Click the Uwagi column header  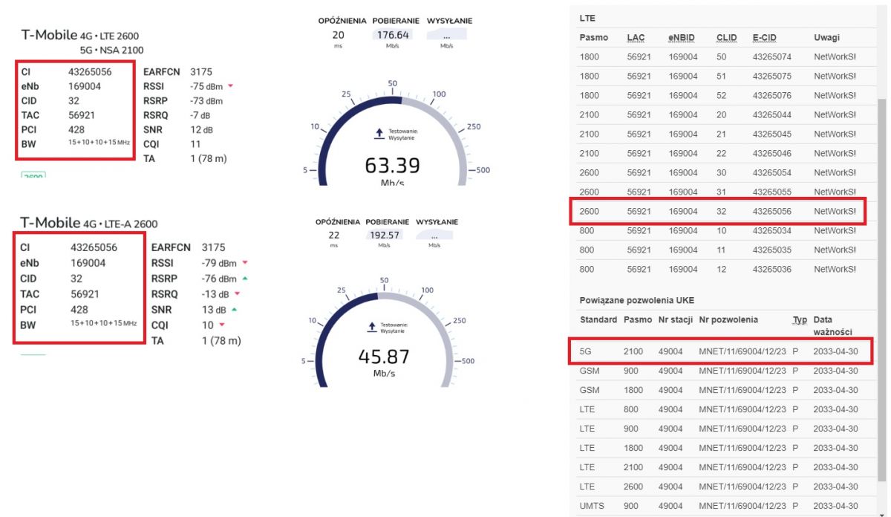coord(826,37)
